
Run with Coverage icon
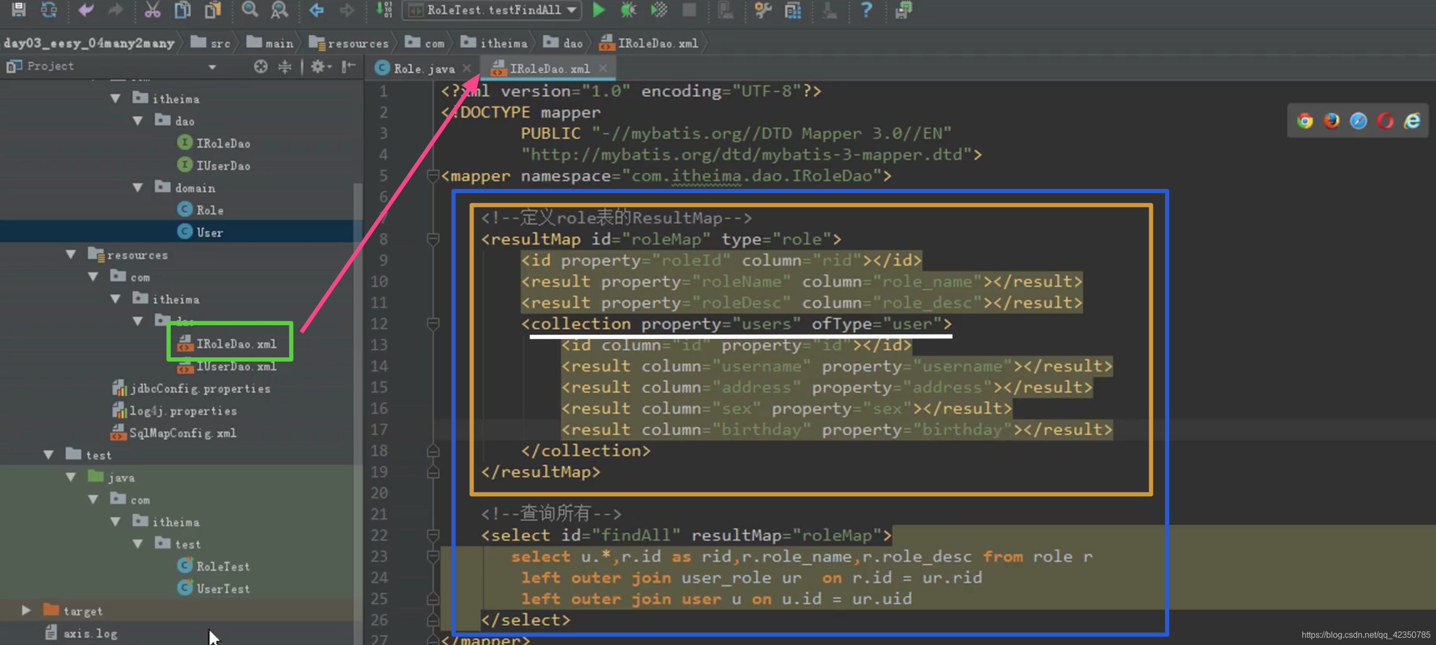click(x=659, y=10)
